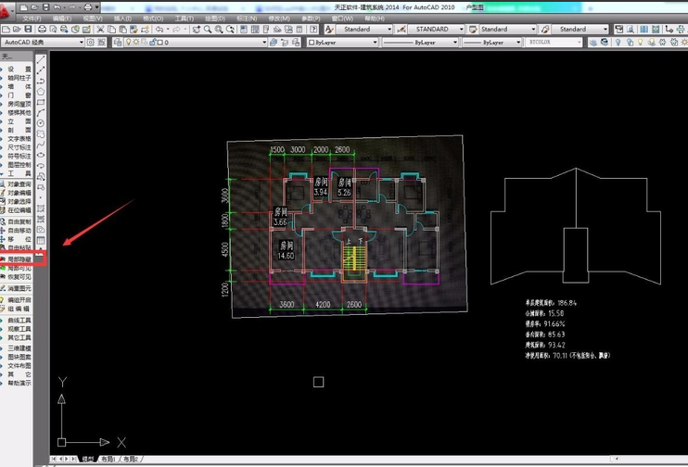This screenshot has width=688, height=467.
Task: Click the Save icon in standard toolbar
Action: [x=30, y=30]
